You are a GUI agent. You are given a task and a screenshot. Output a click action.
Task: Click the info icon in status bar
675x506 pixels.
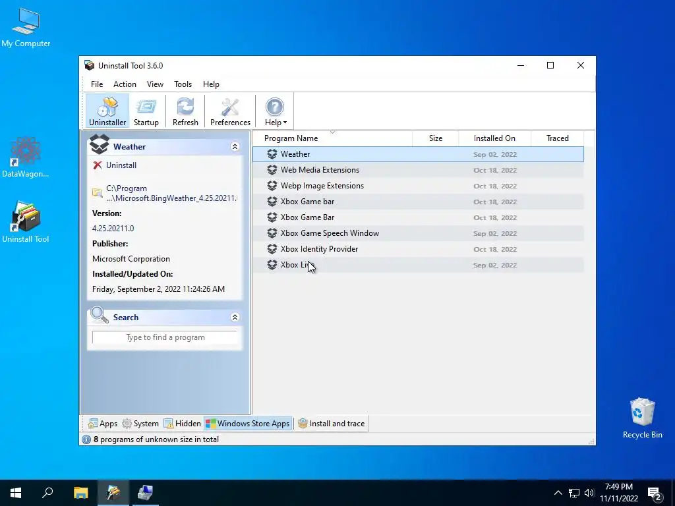click(x=86, y=439)
